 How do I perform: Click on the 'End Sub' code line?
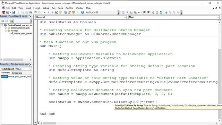coord(48,114)
